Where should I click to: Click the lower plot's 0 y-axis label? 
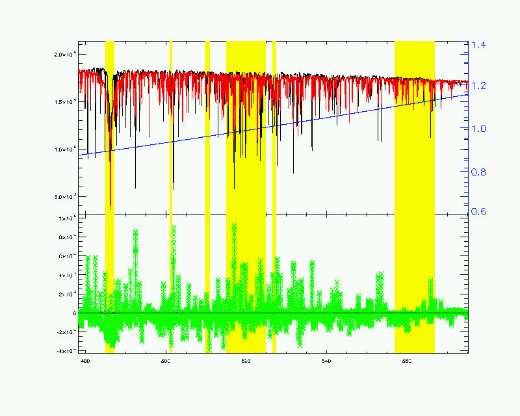coord(75,313)
